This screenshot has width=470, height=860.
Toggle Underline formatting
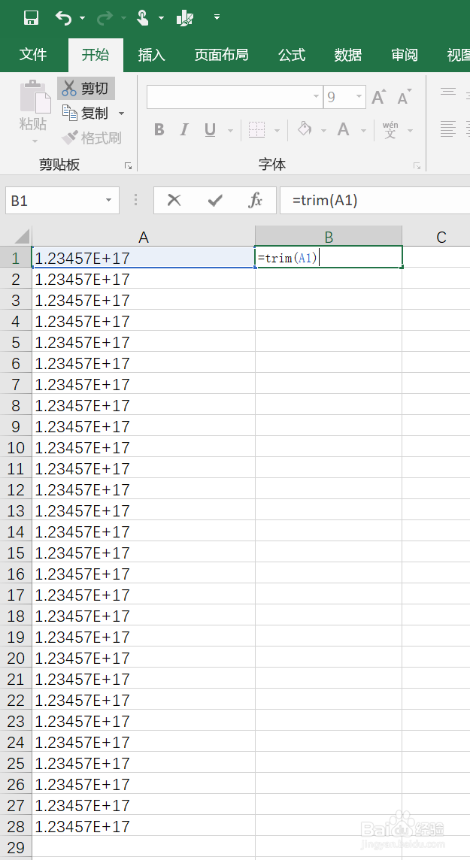(210, 130)
